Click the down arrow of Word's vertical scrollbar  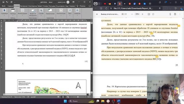coord(92,92)
